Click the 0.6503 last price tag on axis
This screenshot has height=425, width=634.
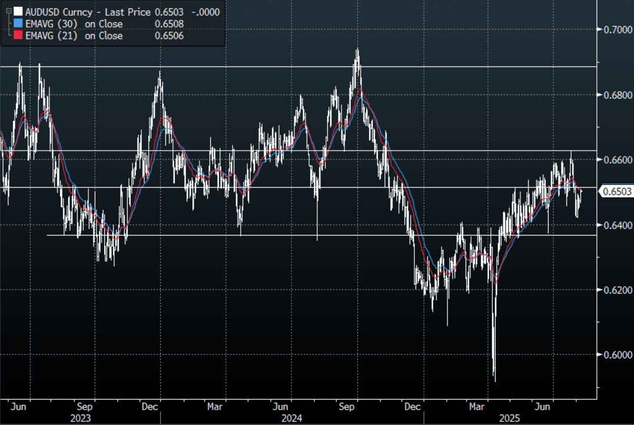click(x=615, y=191)
